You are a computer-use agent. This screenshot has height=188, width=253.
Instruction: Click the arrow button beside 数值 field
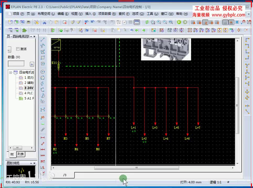pos(32,64)
